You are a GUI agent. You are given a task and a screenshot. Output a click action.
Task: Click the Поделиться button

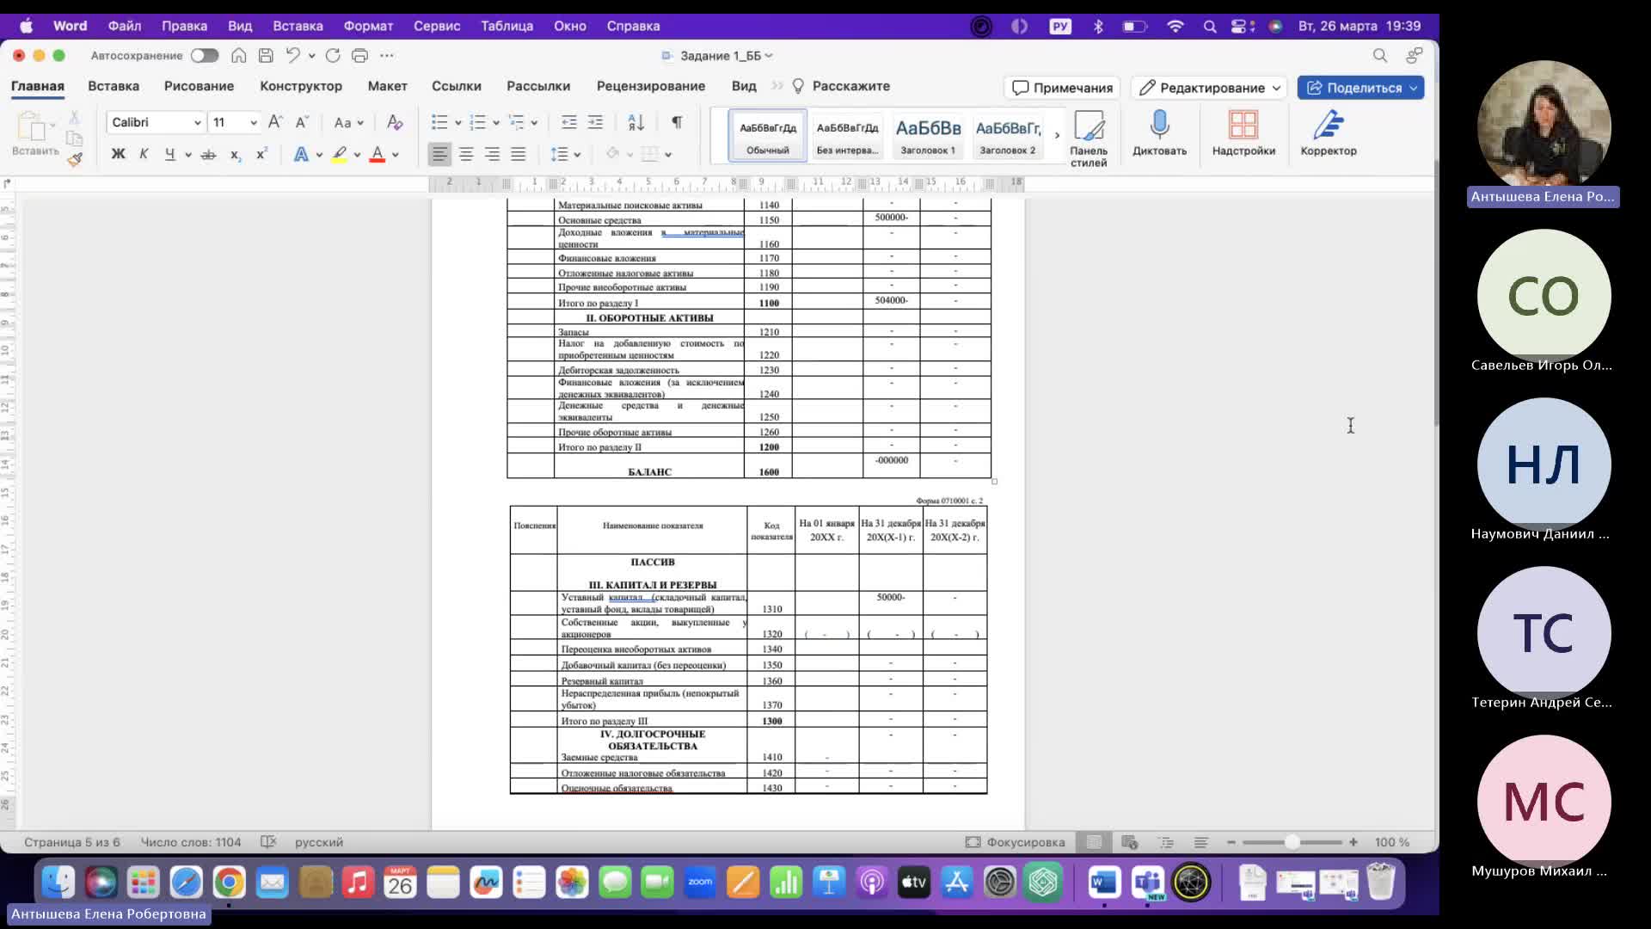pos(1360,88)
